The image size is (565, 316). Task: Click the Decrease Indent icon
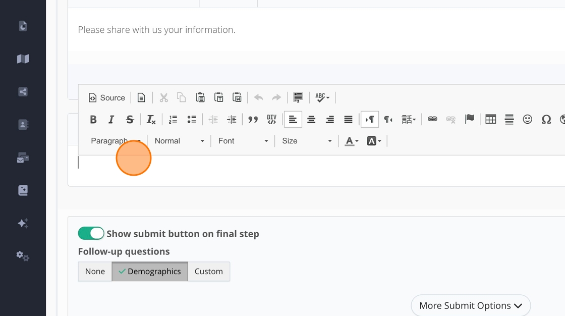click(213, 120)
